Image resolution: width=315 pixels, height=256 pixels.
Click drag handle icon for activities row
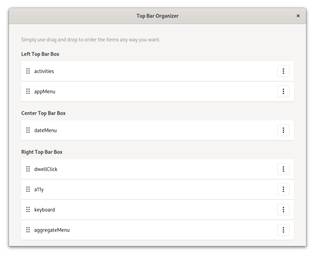pos(28,71)
